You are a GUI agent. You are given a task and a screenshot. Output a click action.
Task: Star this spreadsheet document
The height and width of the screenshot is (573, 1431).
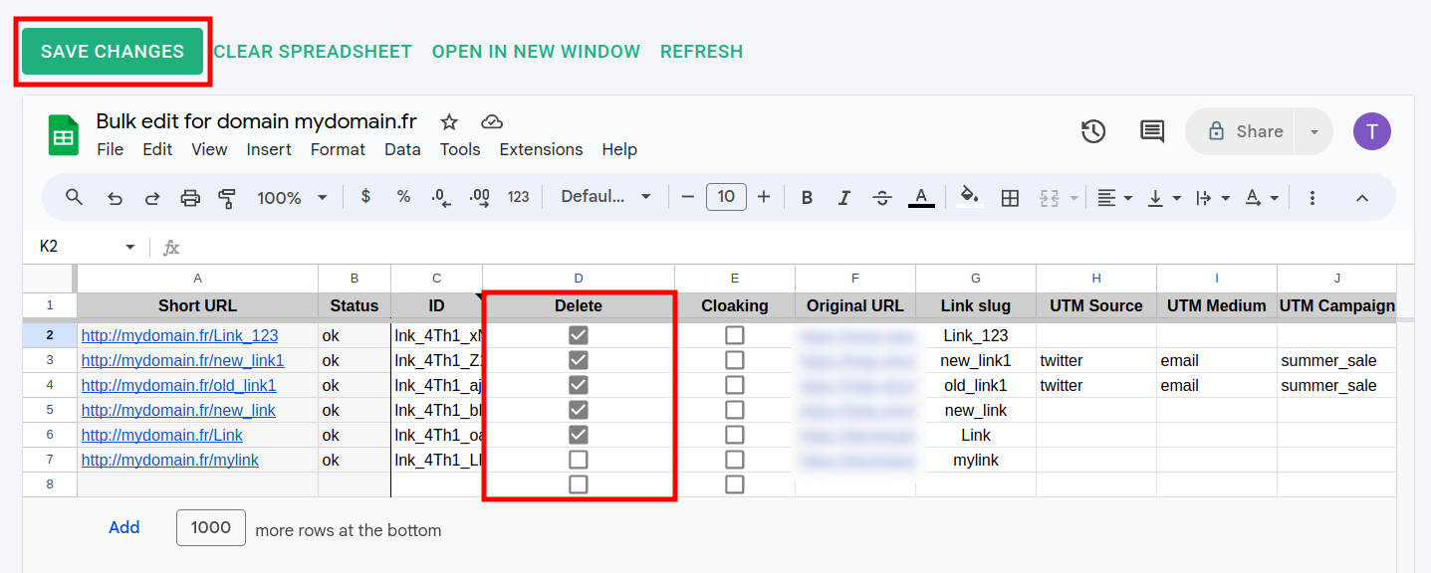coord(449,122)
